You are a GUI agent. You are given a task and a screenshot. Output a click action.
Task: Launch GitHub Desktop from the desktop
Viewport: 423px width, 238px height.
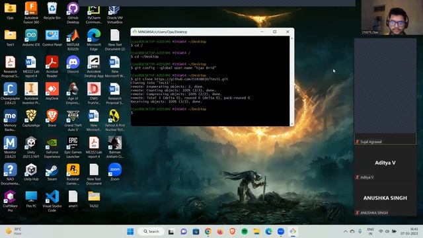click(x=73, y=12)
